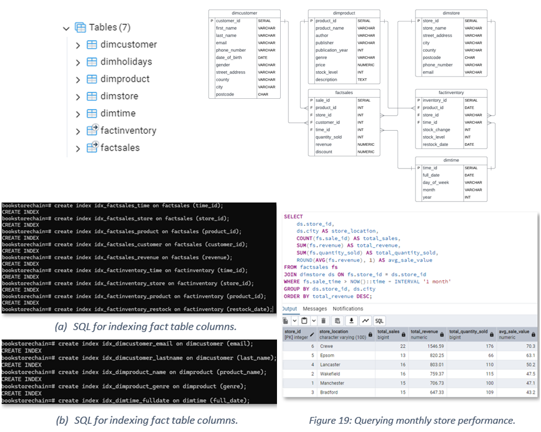The height and width of the screenshot is (432, 541).
Task: Click the lock icon in avg_sale_value header
Action: [x=533, y=334]
